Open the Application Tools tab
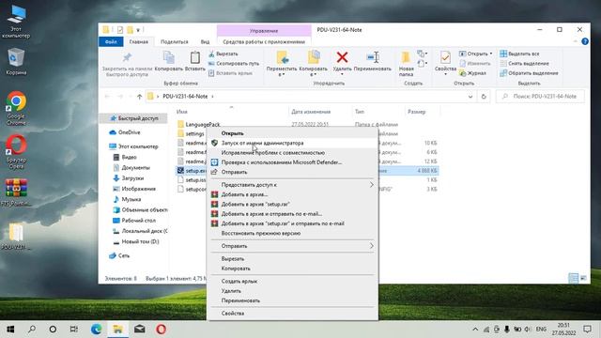601x338 pixels. pos(264,41)
